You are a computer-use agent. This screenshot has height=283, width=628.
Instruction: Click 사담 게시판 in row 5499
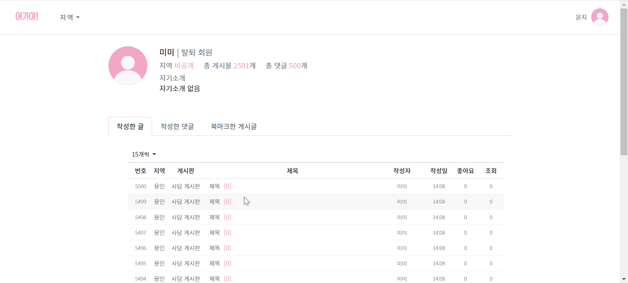point(186,202)
